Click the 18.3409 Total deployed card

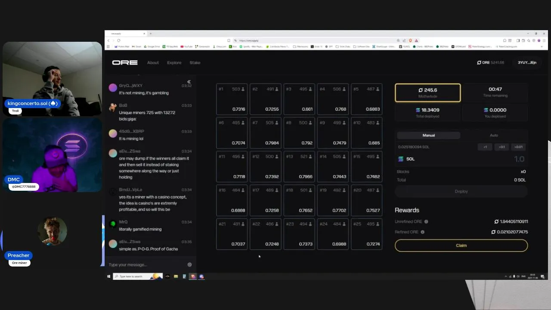click(427, 112)
